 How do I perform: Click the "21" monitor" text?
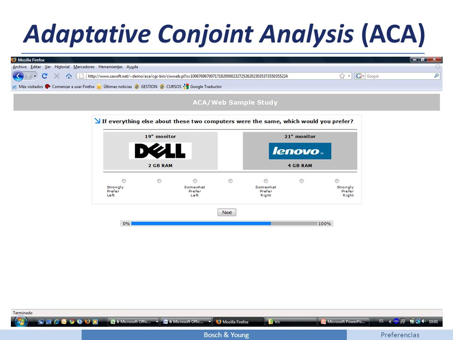click(300, 136)
